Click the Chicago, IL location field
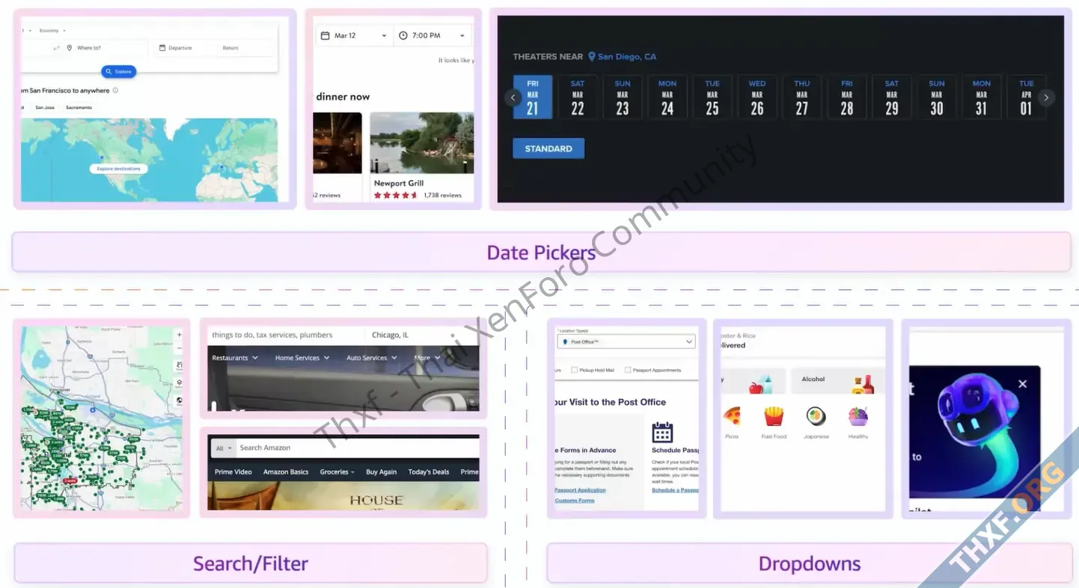The width and height of the screenshot is (1079, 588). point(421,335)
